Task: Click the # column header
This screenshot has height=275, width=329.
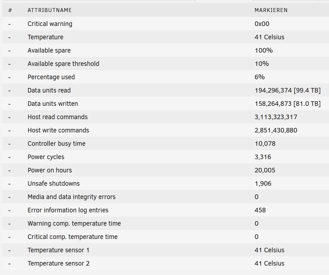Action: tap(10, 10)
